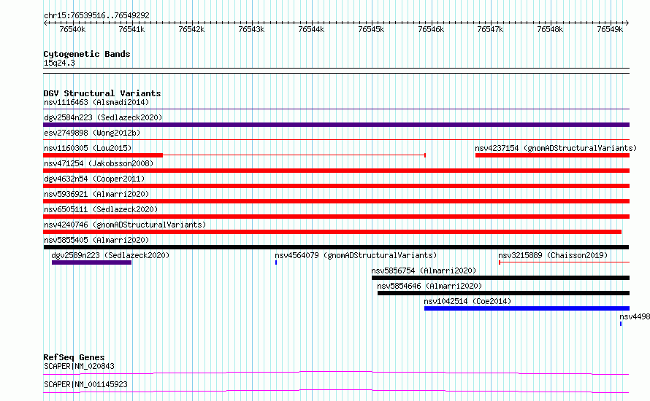This screenshot has height=401, width=650.
Task: Click the 76546k ruler tick label
Action: pyautogui.click(x=431, y=29)
